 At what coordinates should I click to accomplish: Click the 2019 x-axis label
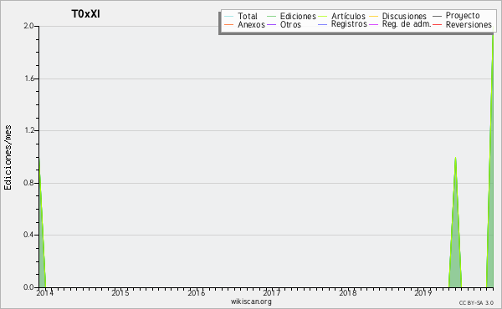(x=423, y=292)
